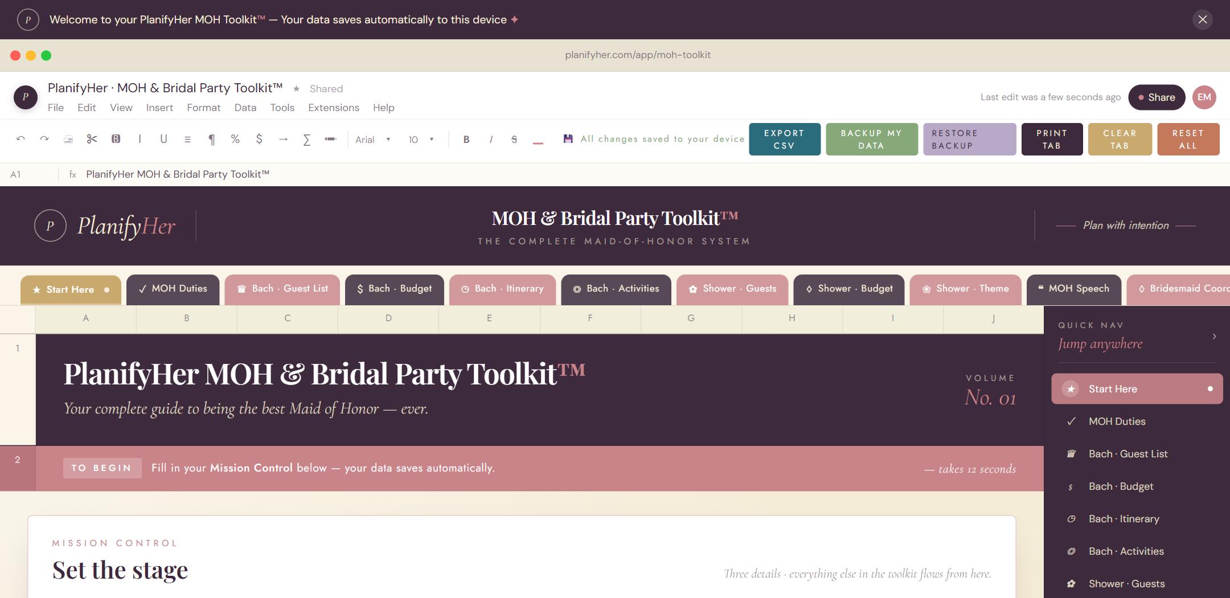Switch to the MOH Duties tab
The width and height of the screenshot is (1230, 598).
[x=173, y=289]
